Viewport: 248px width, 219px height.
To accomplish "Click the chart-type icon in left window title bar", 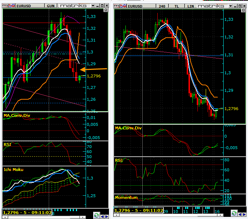I will click(x=12, y=6).
